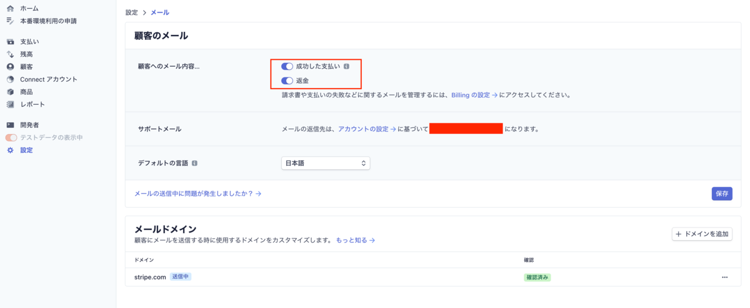Screen dimensions: 750x308
Task: Click the 開発者 developers terminal icon
Action: 10,125
